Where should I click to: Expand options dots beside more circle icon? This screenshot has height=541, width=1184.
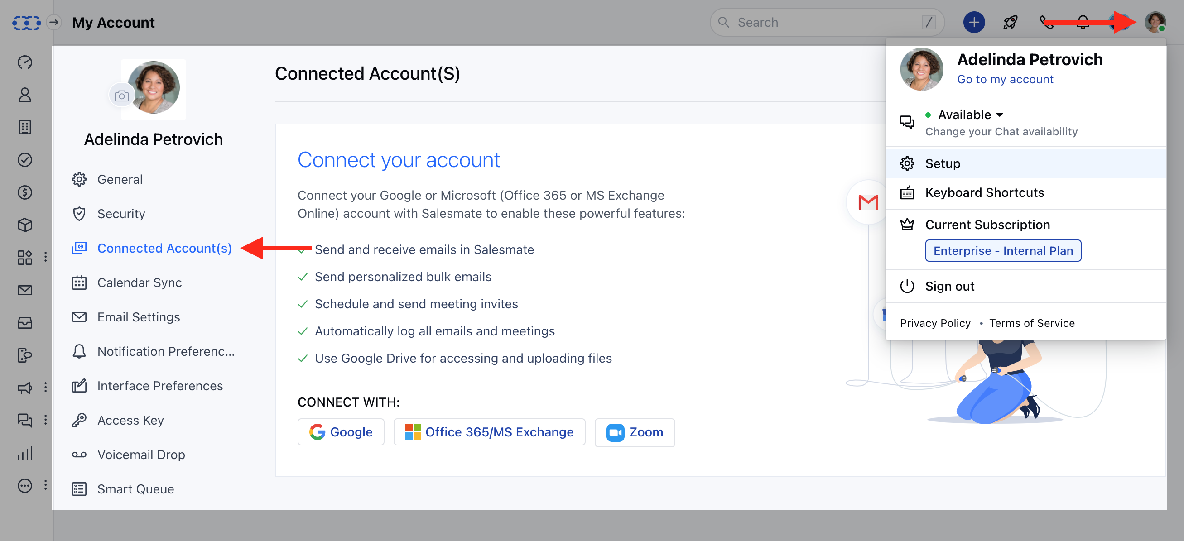[x=45, y=485]
